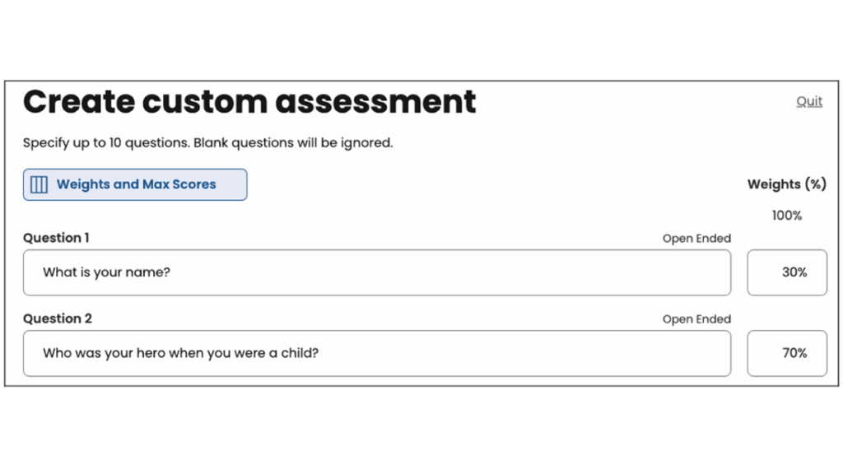Click the word 'assessment' in the title
The image size is (843, 474).
(375, 101)
